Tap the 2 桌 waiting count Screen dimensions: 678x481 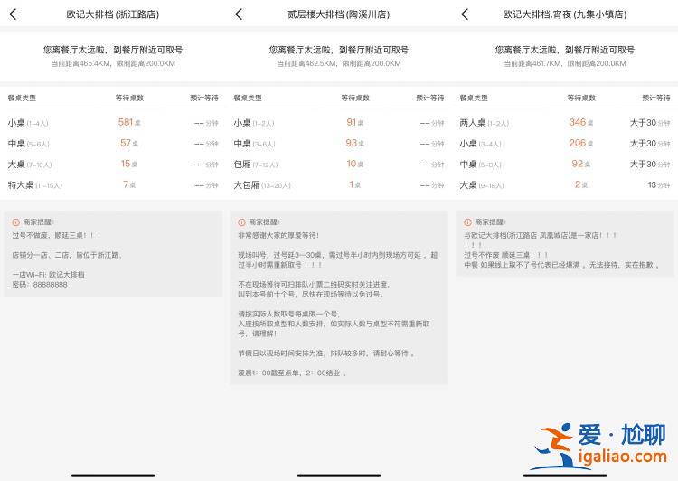pyautogui.click(x=581, y=184)
